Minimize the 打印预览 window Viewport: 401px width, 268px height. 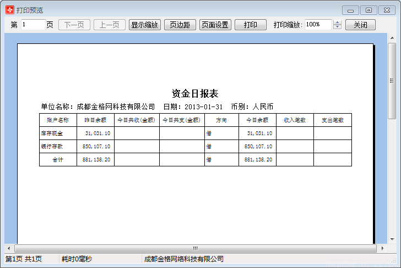click(350, 10)
